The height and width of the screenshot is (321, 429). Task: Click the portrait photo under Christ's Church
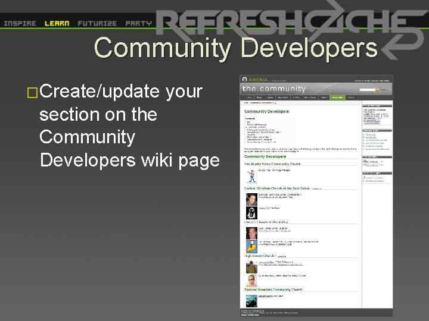coord(251,233)
